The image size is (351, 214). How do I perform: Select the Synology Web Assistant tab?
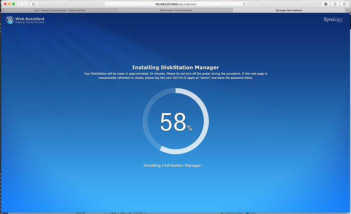(x=289, y=10)
